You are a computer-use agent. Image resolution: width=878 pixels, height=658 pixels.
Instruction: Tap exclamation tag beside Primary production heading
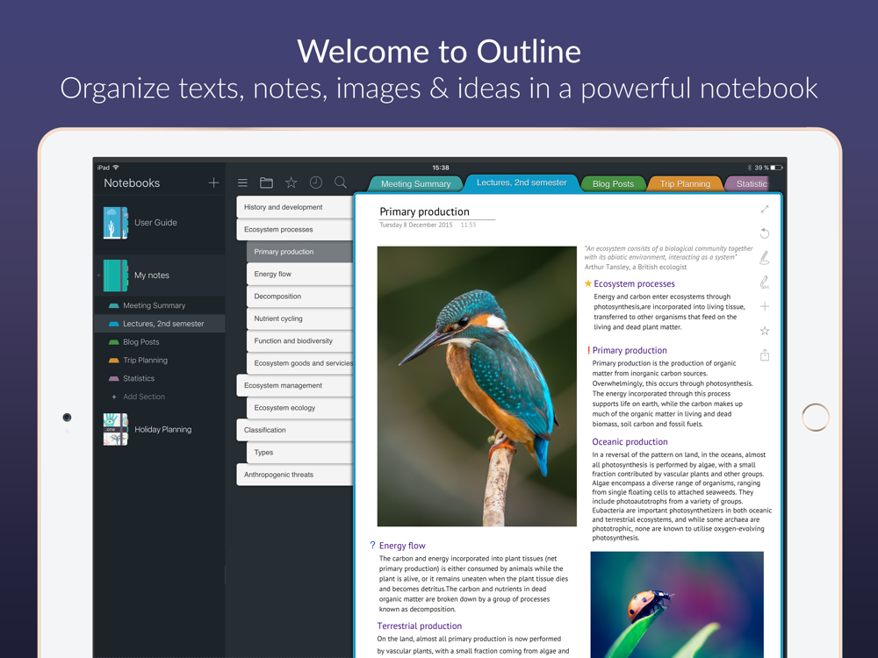click(588, 350)
